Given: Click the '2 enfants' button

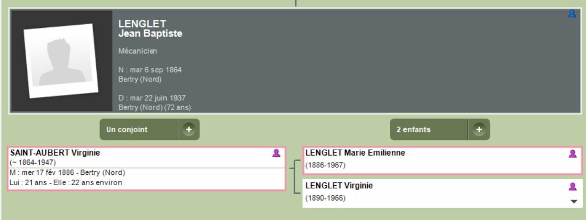Looking at the screenshot, I should coord(428,129).
